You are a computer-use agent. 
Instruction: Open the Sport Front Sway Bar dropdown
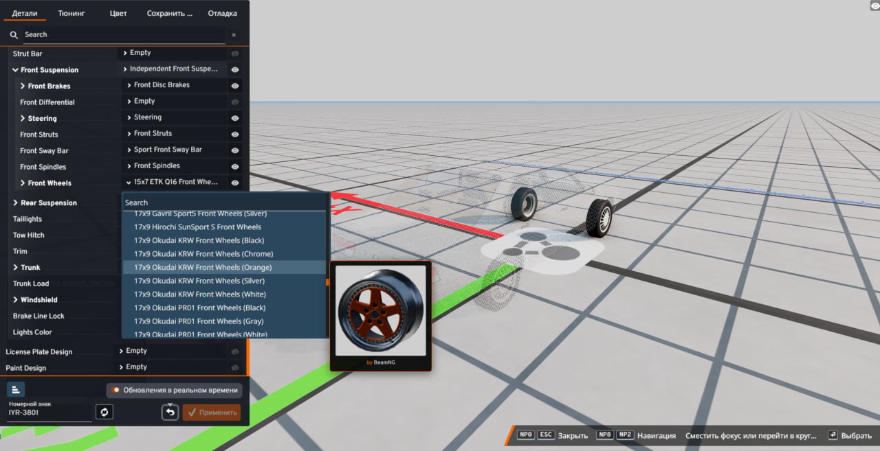(x=175, y=150)
